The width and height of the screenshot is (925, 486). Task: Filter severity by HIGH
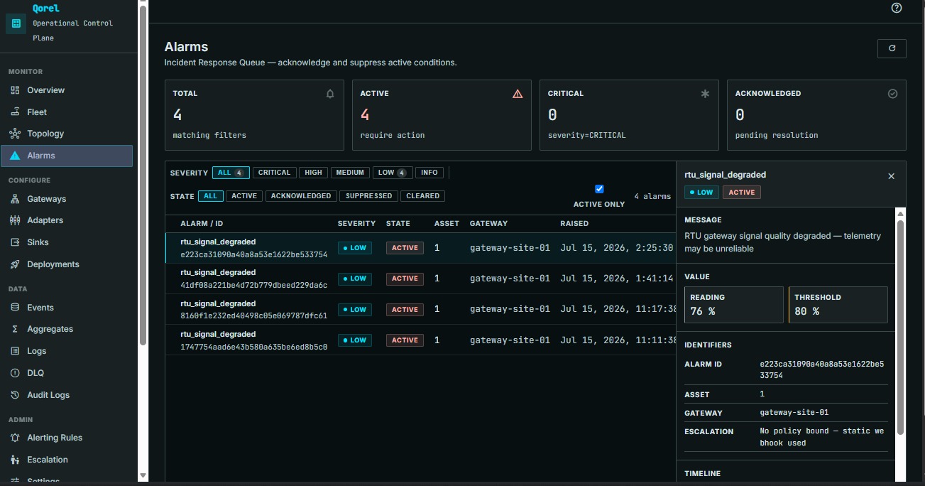tap(313, 173)
